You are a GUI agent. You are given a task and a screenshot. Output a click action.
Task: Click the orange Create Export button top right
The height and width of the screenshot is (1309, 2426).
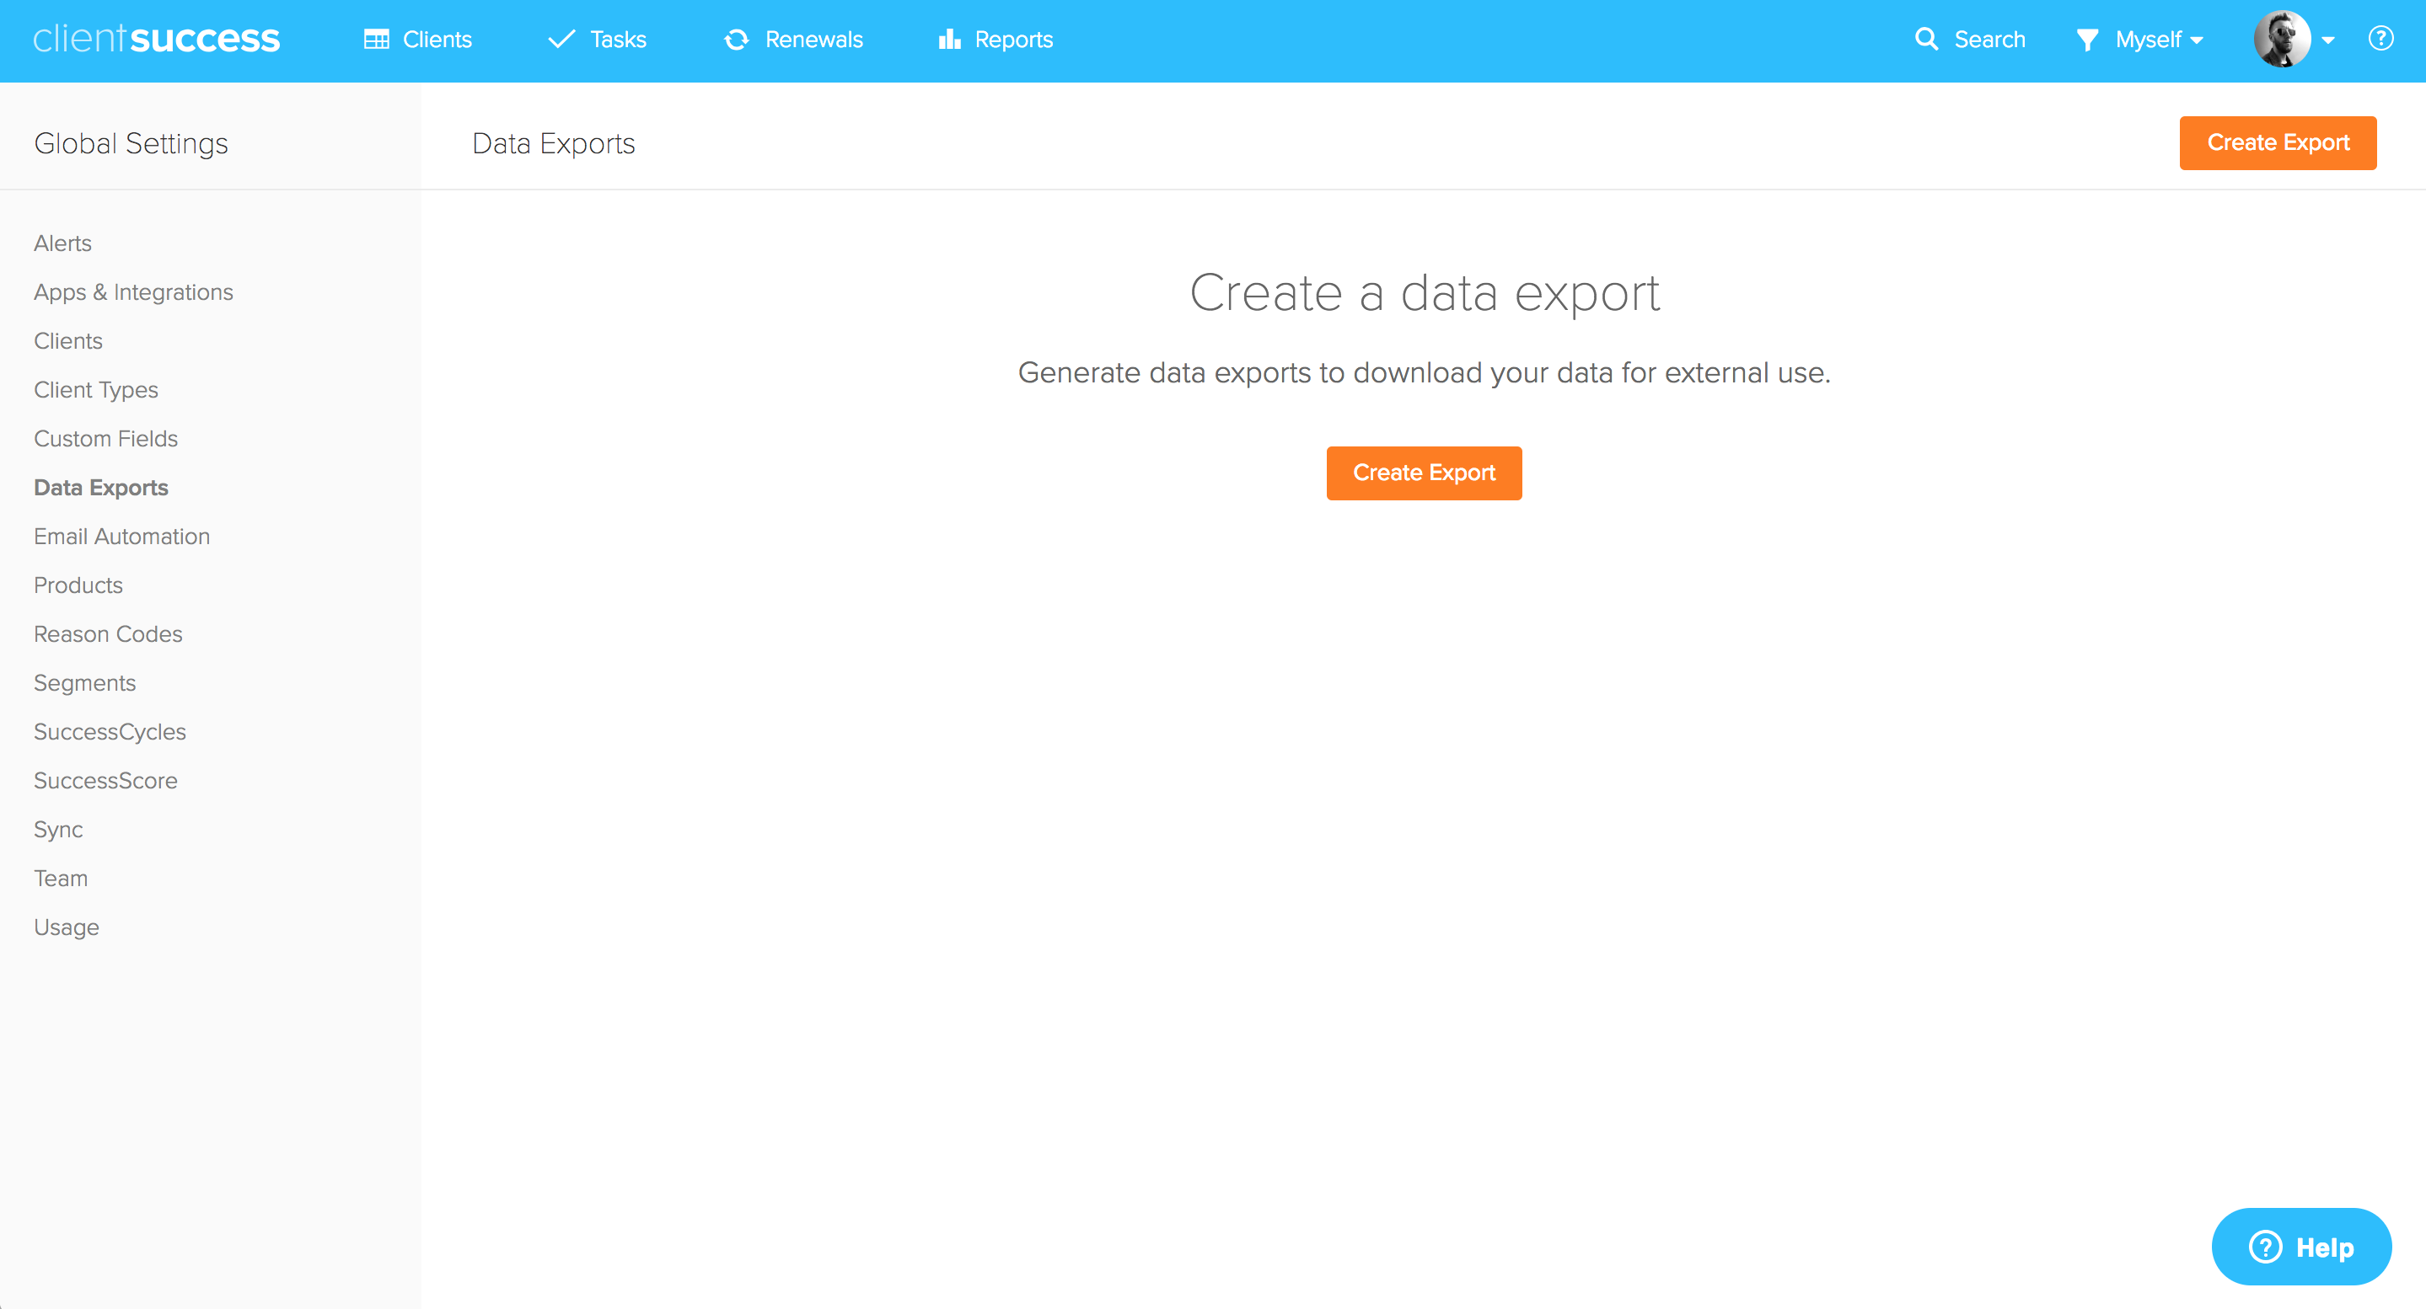[2278, 142]
